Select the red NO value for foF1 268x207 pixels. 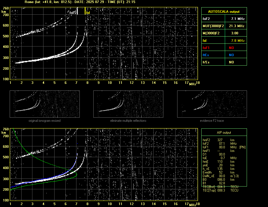pyautogui.click(x=231, y=48)
